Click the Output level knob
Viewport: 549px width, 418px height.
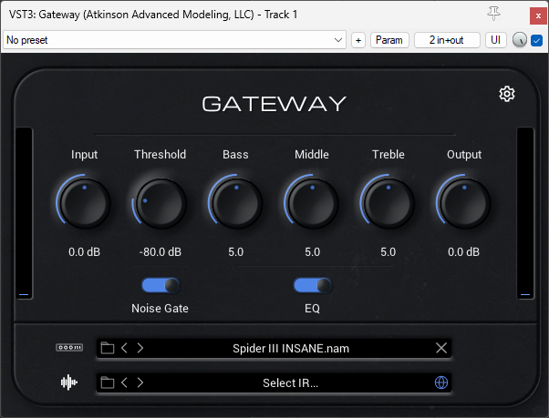pyautogui.click(x=464, y=203)
